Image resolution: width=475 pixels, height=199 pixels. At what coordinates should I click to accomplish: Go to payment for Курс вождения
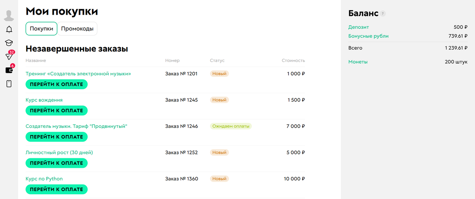tap(57, 111)
